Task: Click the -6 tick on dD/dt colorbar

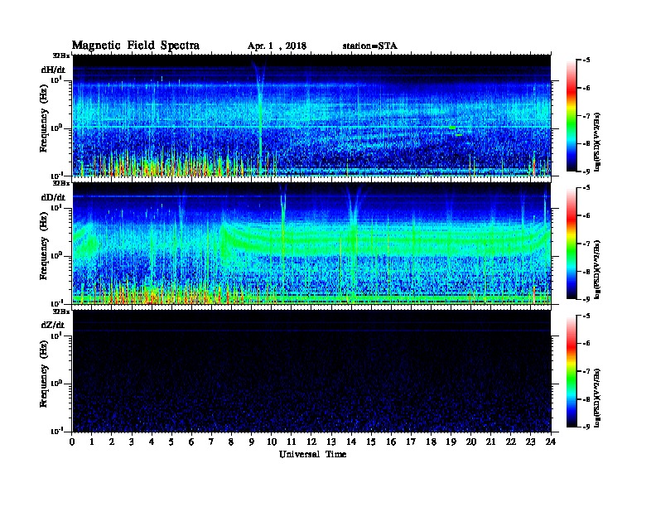Action: coord(586,216)
